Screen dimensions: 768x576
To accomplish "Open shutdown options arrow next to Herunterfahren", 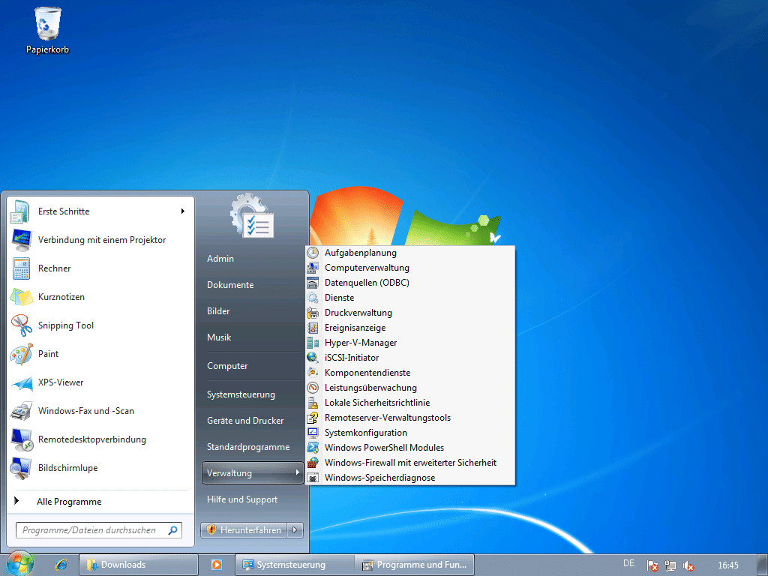I will pyautogui.click(x=295, y=530).
